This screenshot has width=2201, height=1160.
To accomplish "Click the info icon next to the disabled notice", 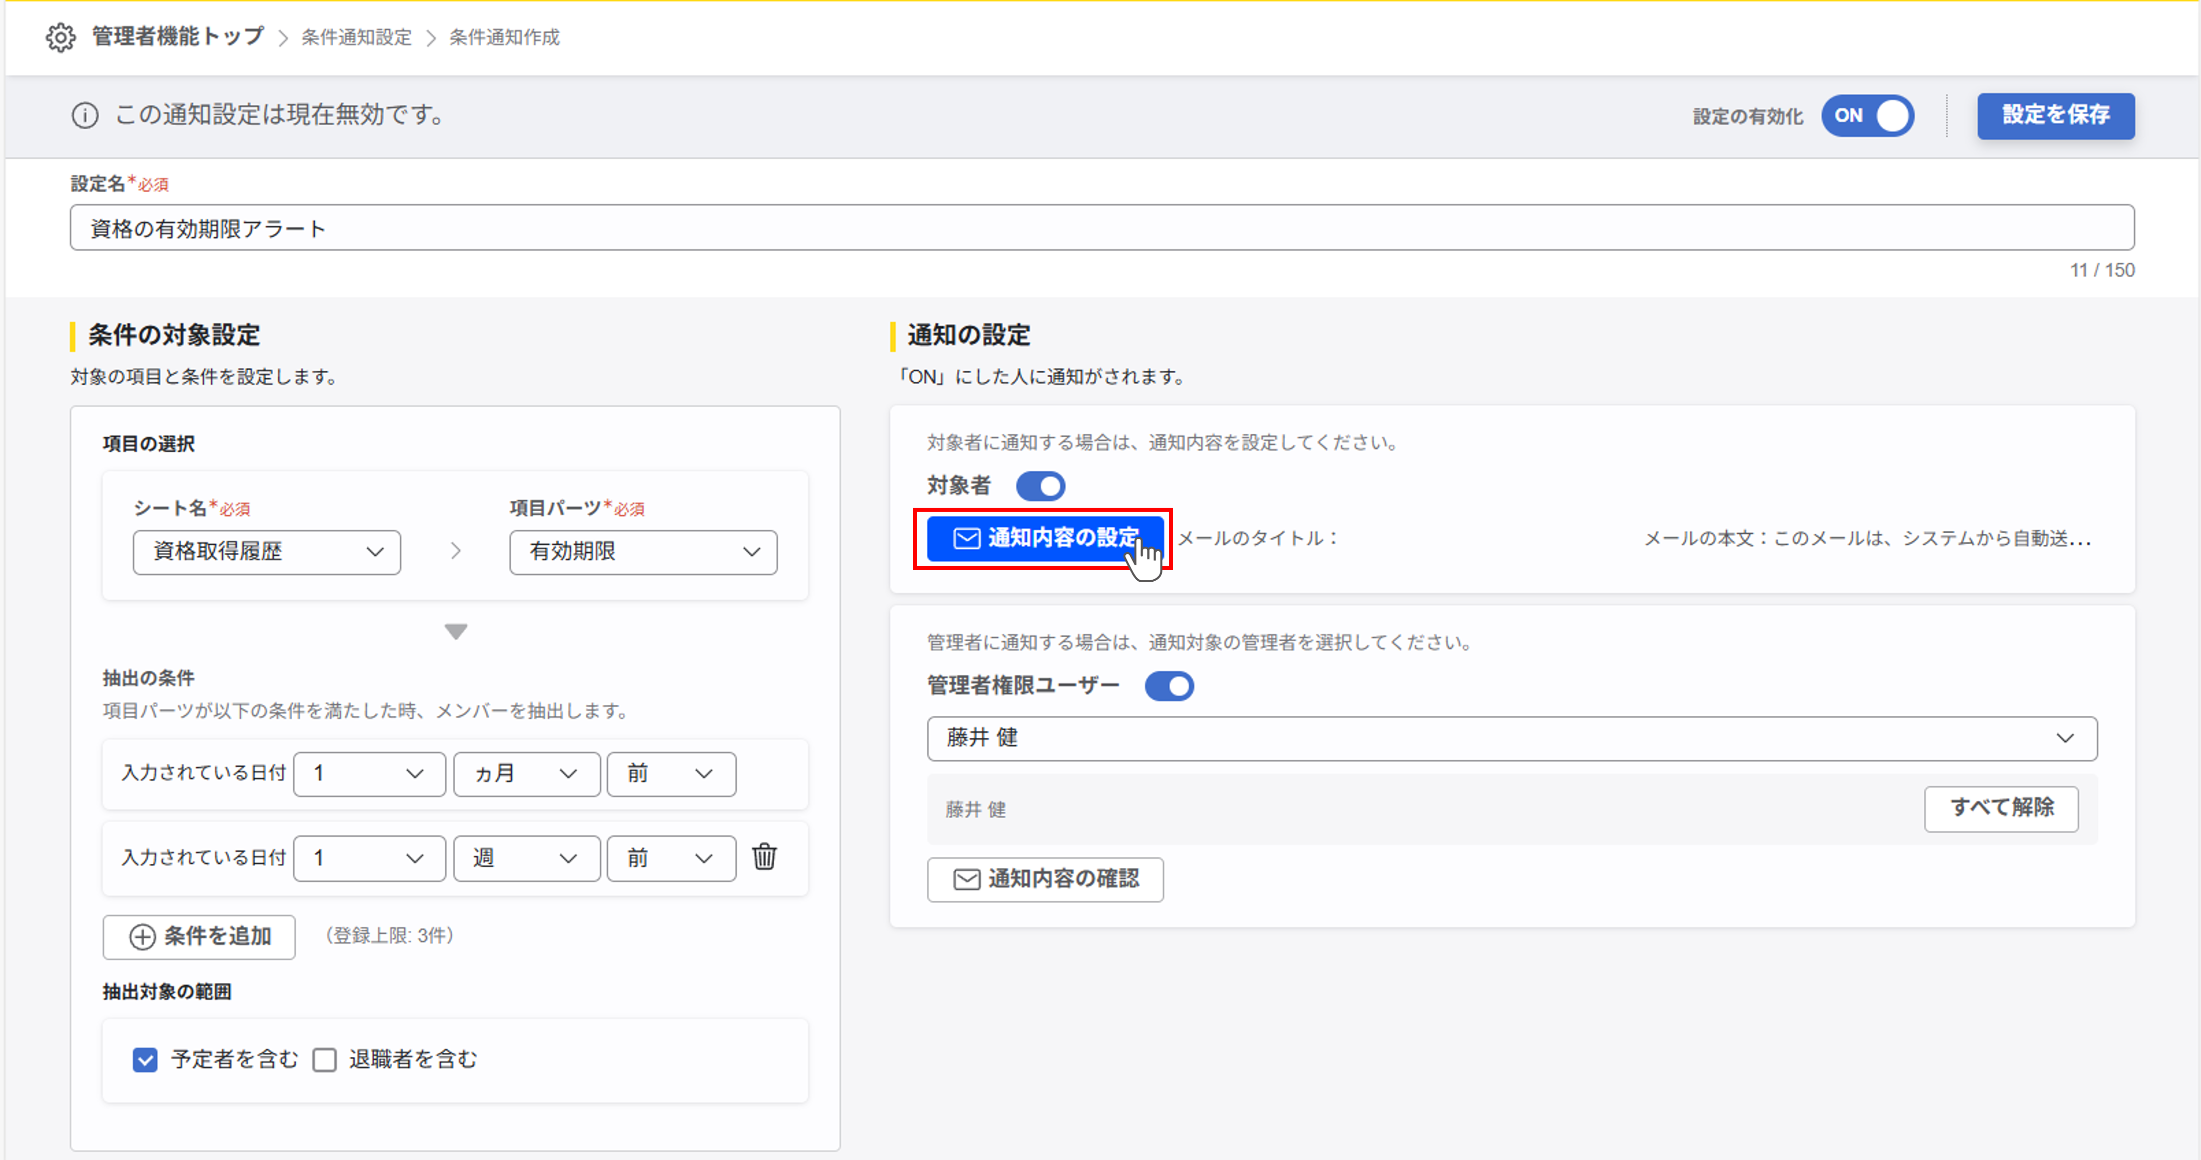I will coord(85,116).
